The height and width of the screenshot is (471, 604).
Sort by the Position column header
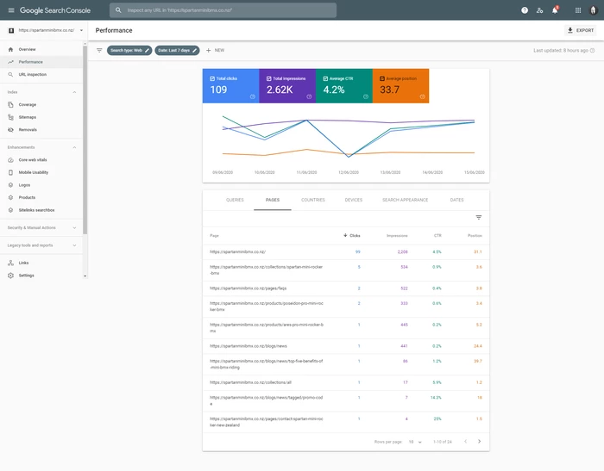475,236
